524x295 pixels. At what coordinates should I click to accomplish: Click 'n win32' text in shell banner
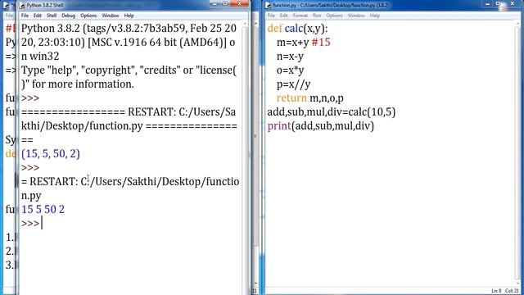(x=40, y=57)
